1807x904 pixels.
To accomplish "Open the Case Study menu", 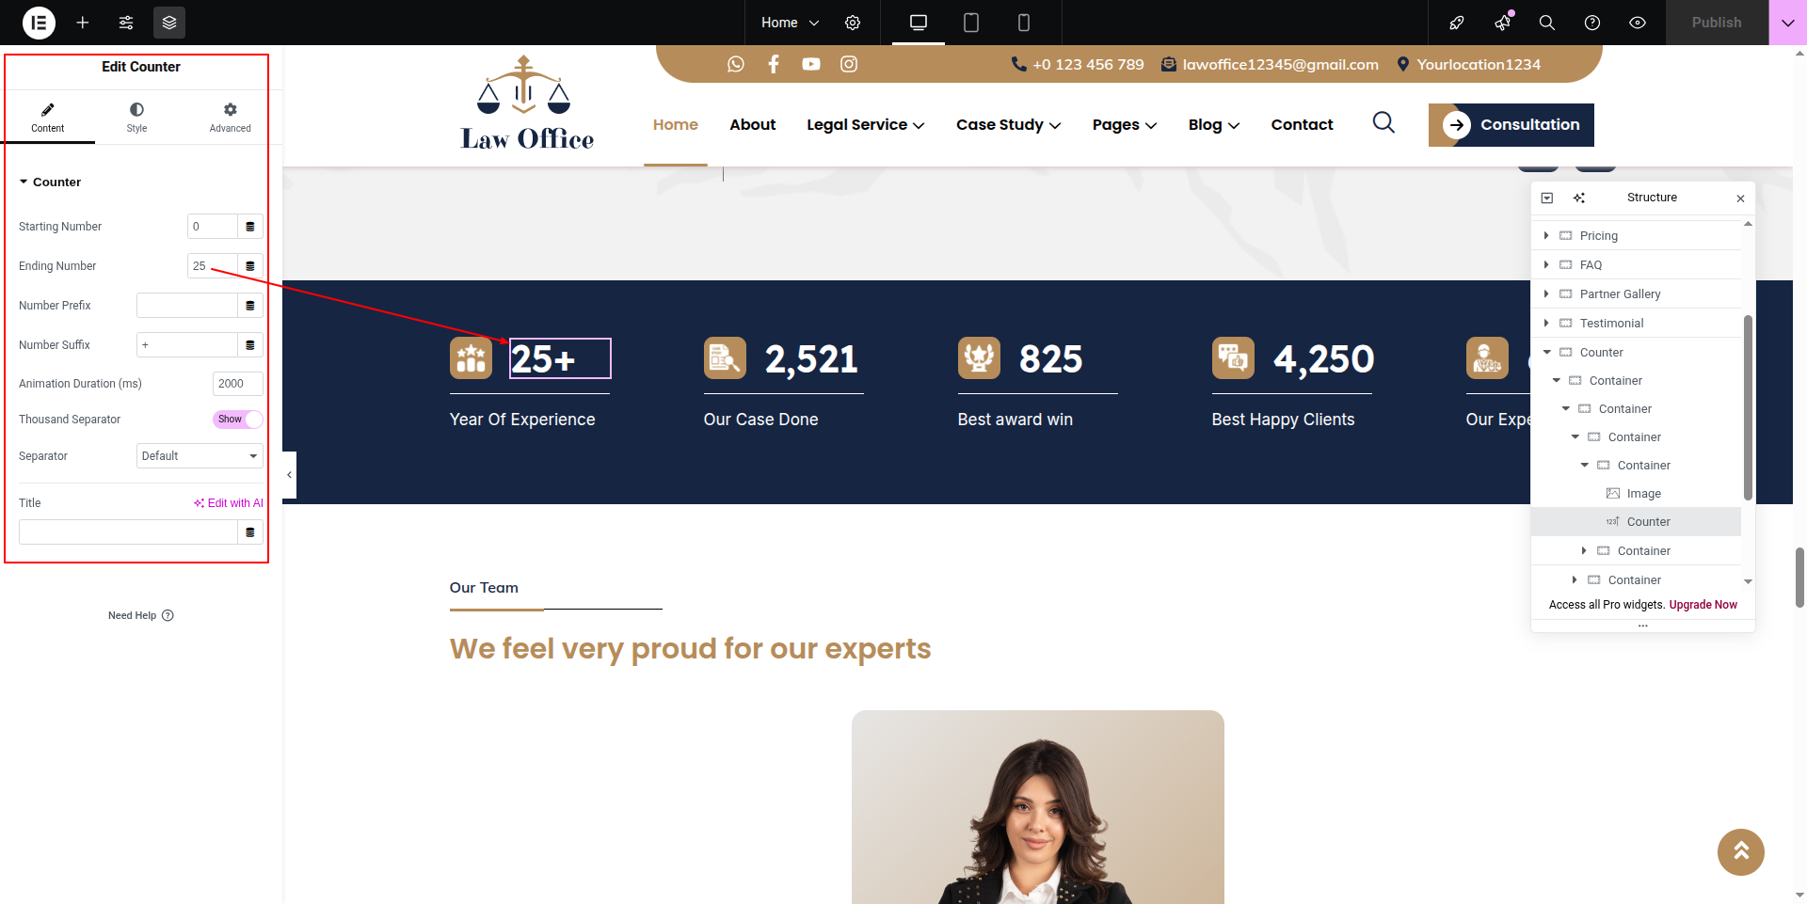I will (1009, 124).
